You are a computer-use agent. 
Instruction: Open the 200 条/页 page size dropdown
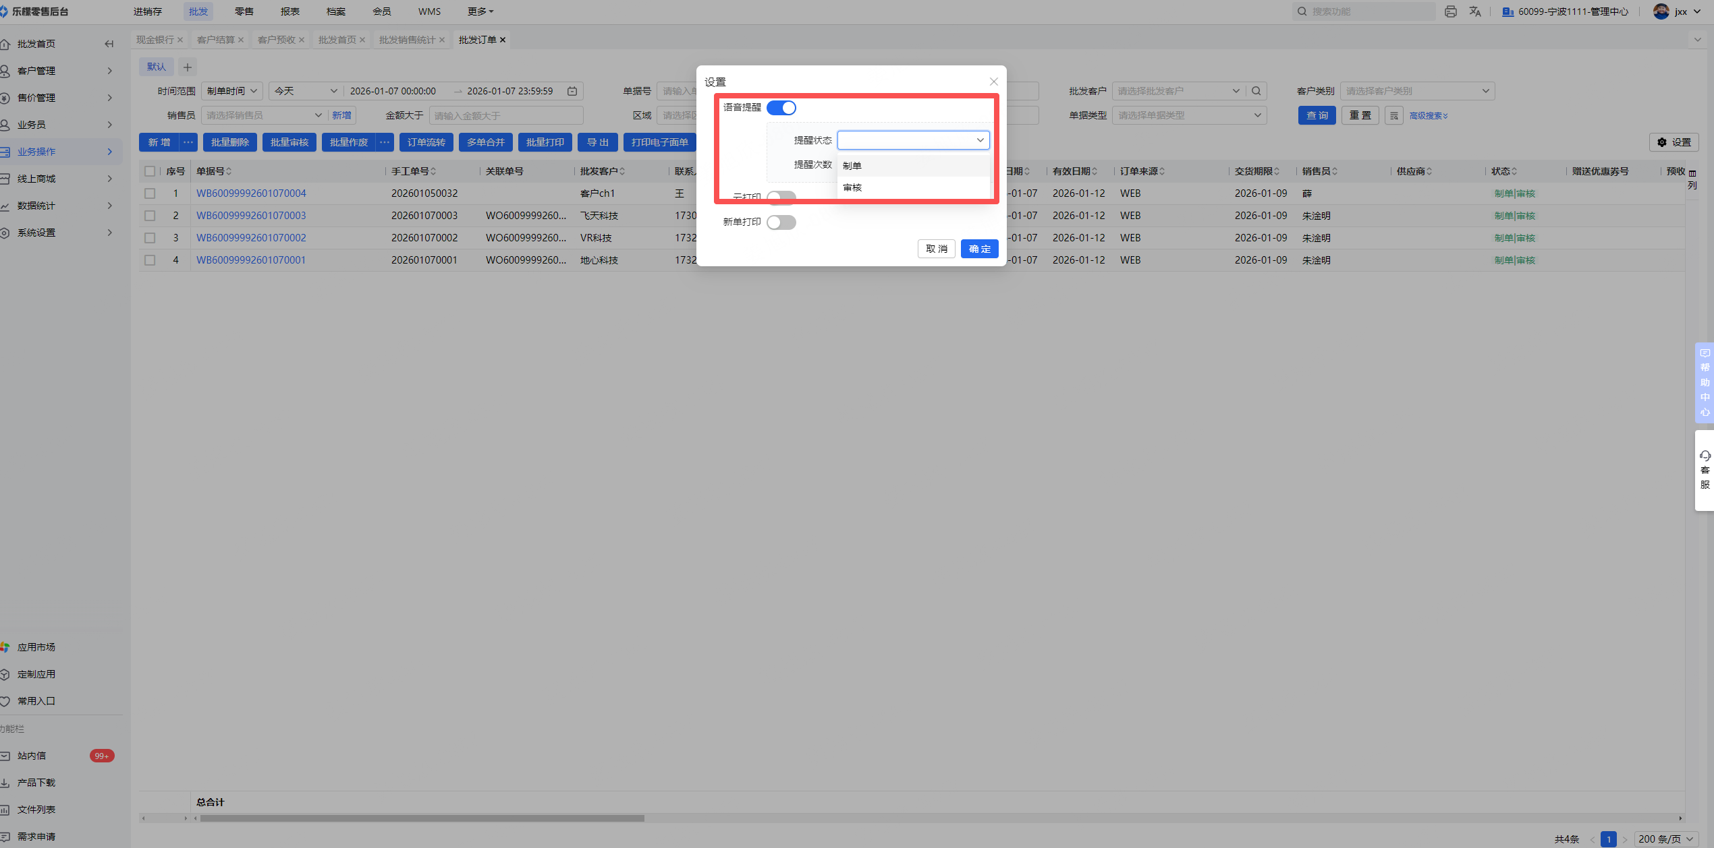(x=1666, y=839)
